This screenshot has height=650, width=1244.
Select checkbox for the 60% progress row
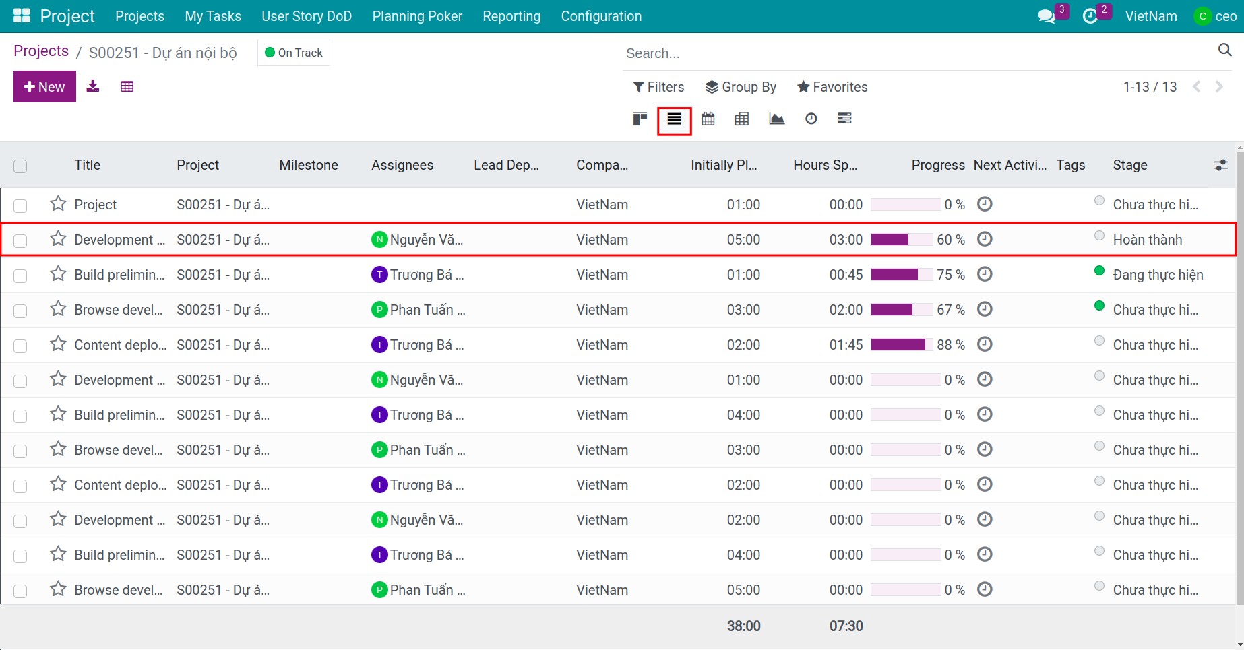20,240
